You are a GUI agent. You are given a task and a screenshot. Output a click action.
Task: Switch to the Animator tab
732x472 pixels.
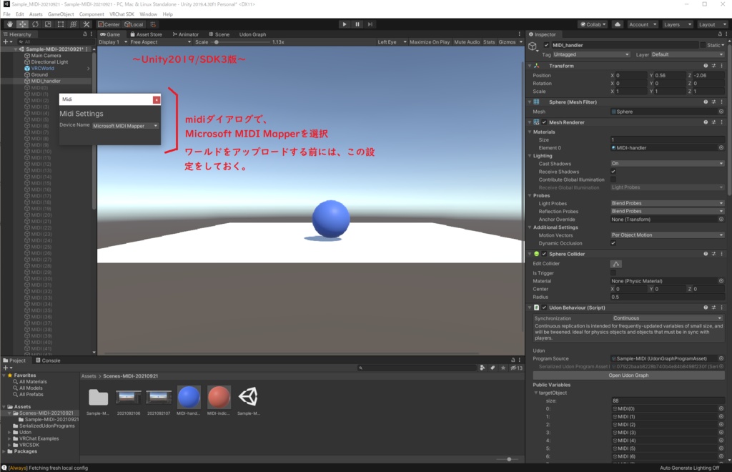click(185, 34)
